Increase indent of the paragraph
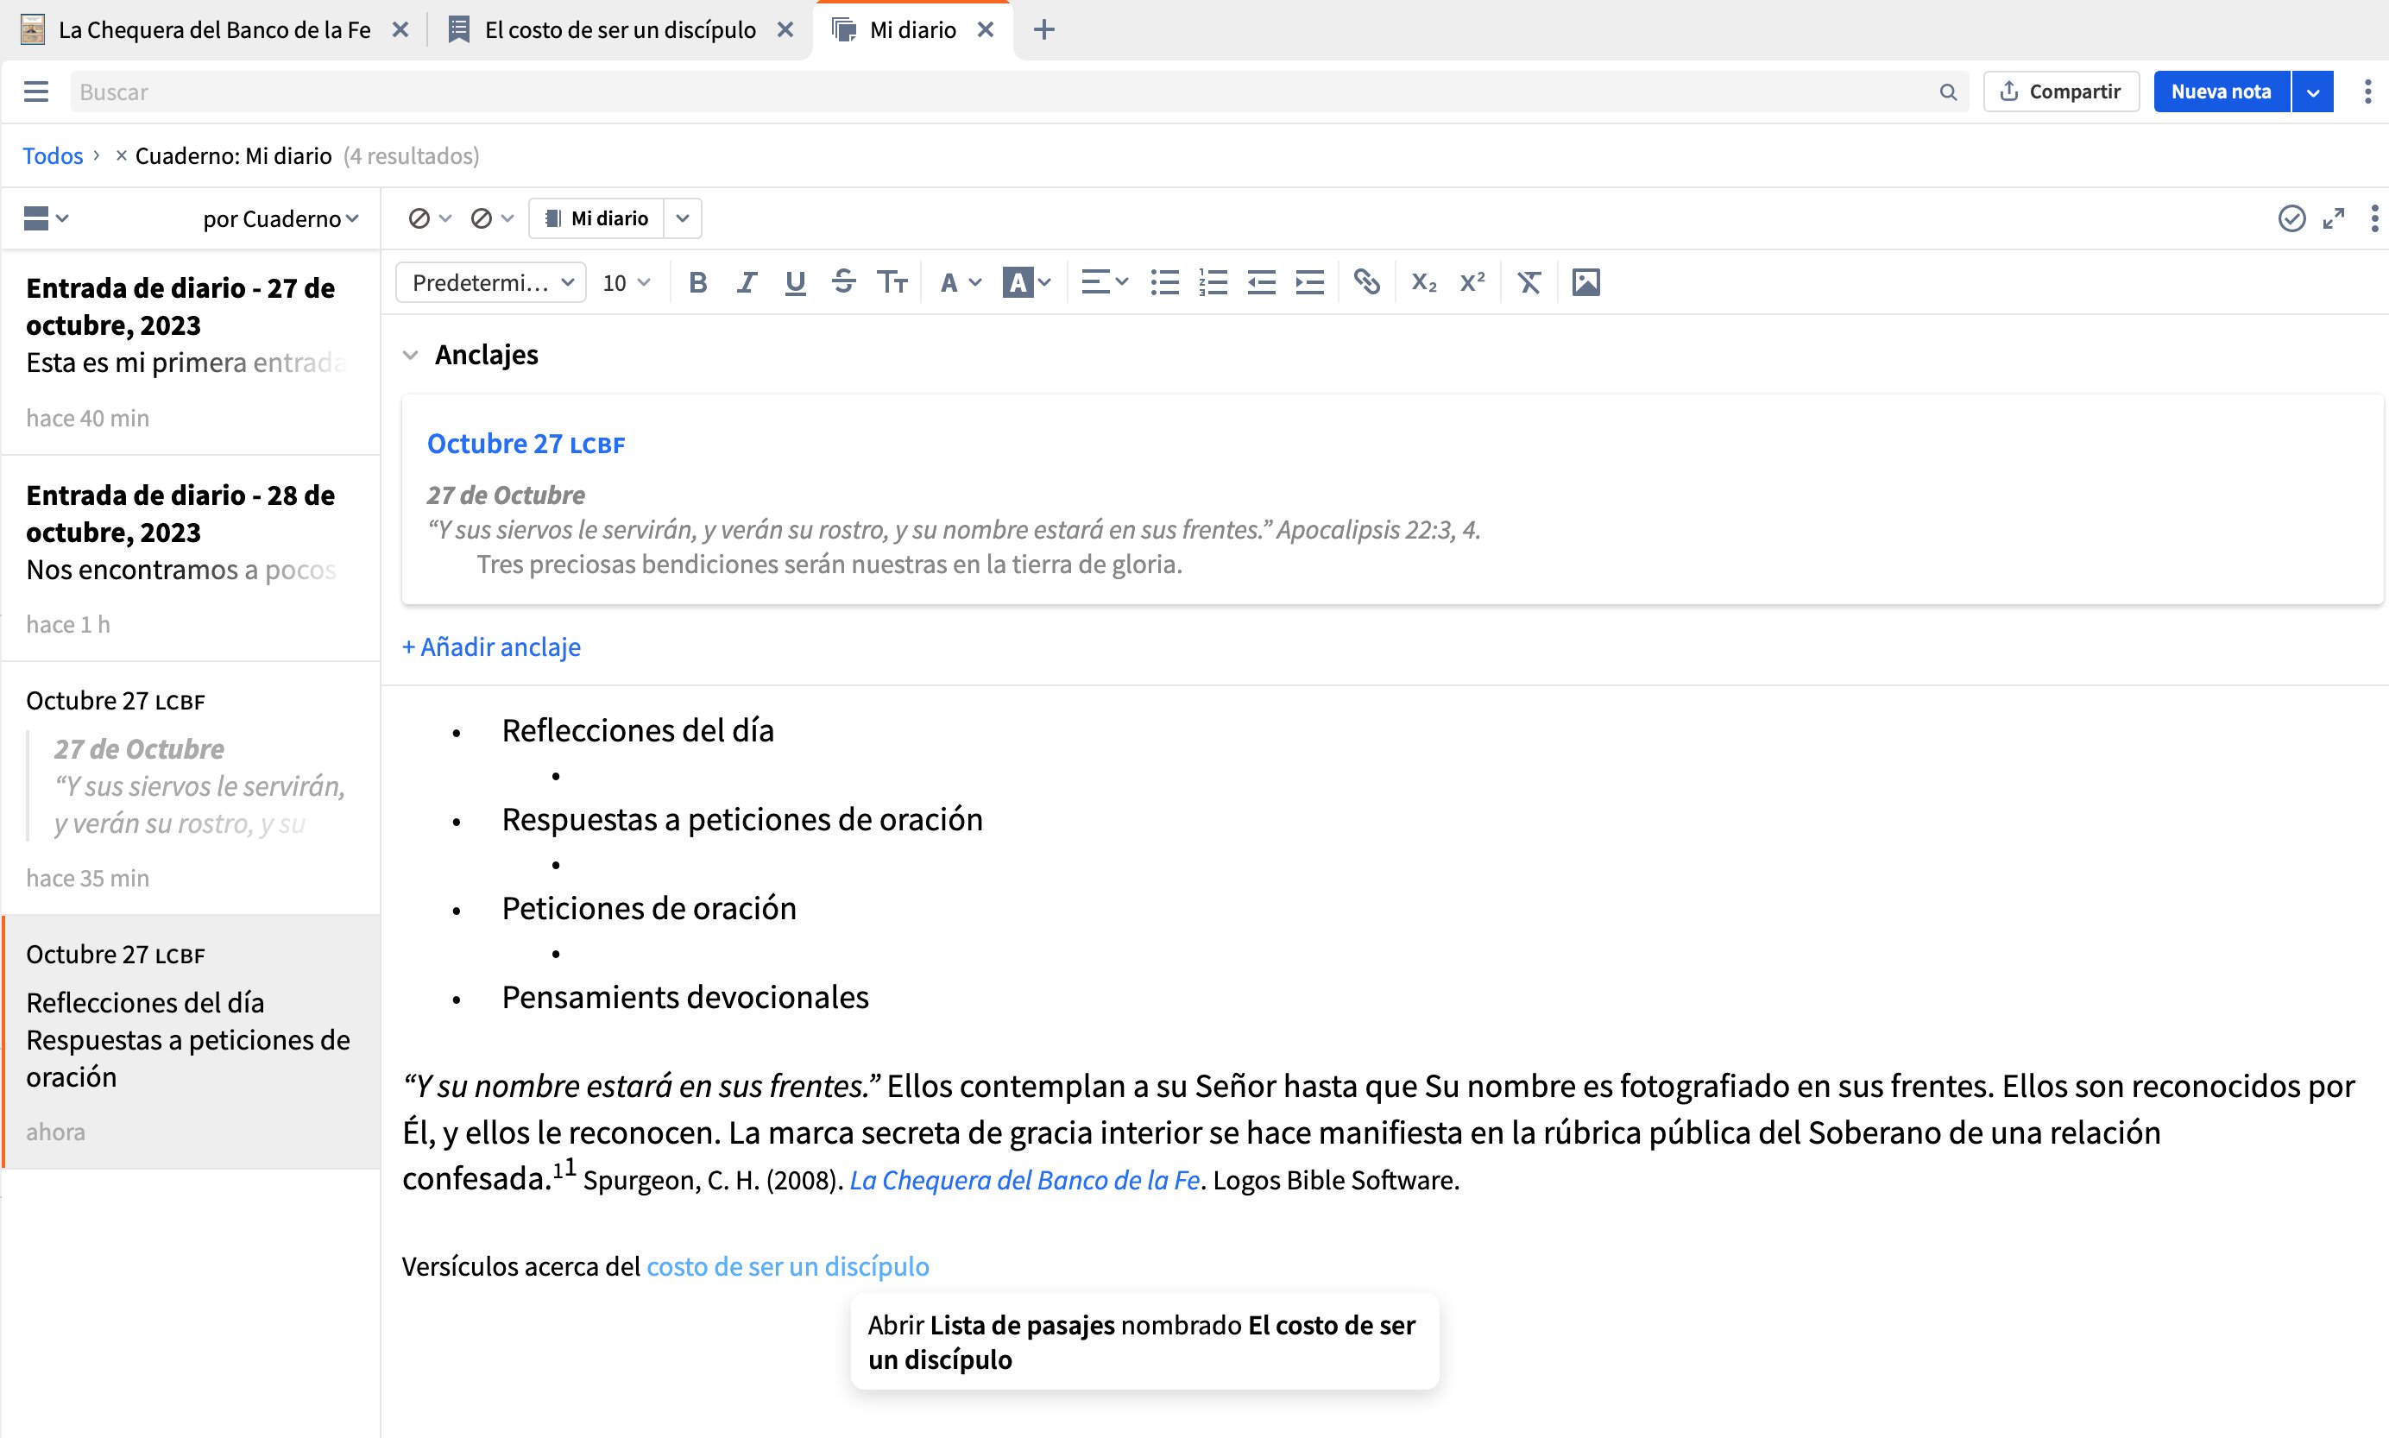Image resolution: width=2389 pixels, height=1438 pixels. point(1310,282)
